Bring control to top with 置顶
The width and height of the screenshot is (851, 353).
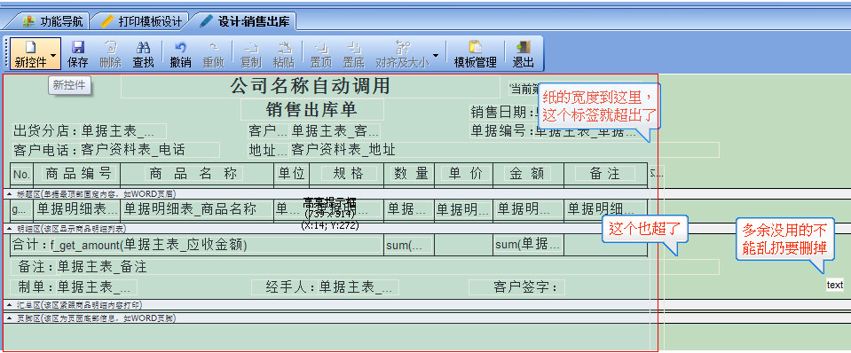(x=320, y=54)
